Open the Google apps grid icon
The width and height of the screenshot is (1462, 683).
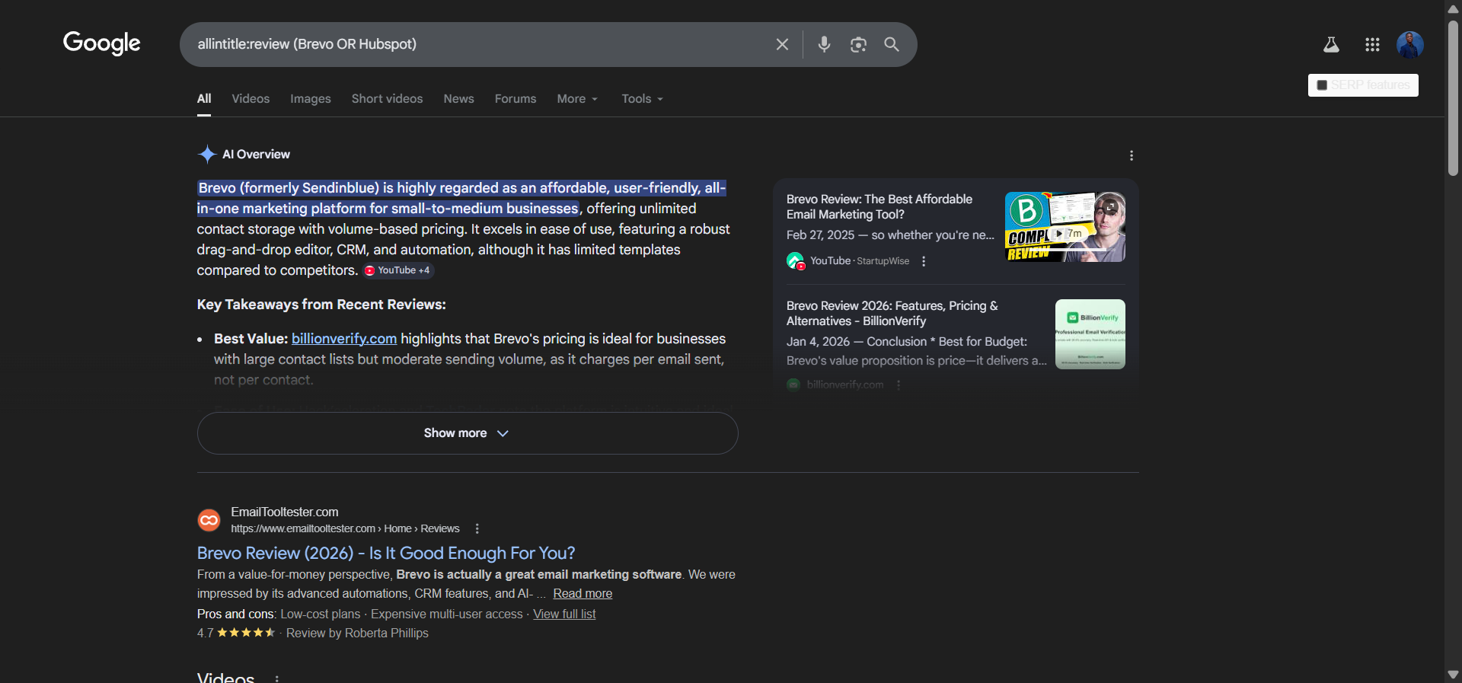pos(1372,45)
